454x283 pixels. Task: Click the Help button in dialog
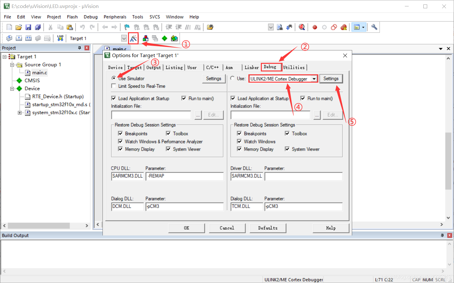[x=331, y=228]
